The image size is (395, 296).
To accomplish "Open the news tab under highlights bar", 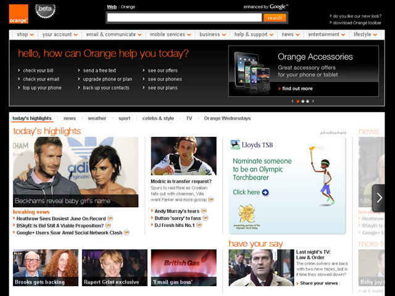I will (70, 118).
